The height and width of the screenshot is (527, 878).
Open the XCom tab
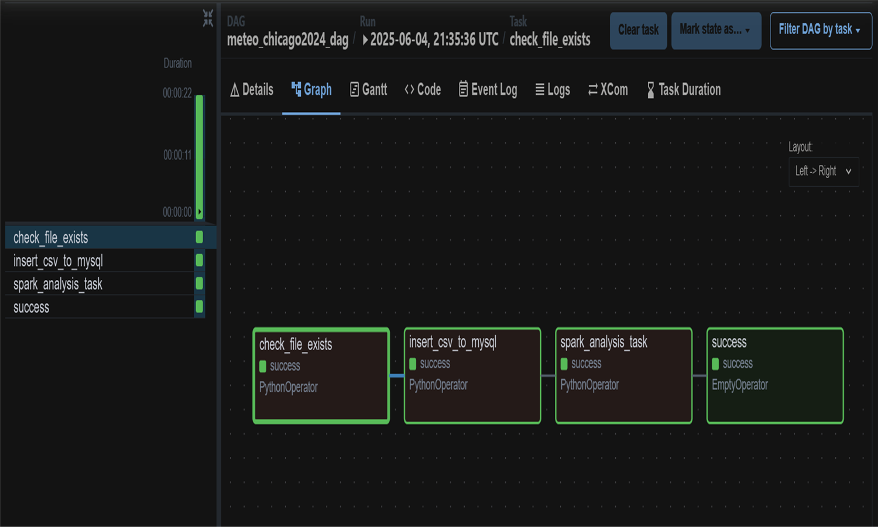click(608, 90)
